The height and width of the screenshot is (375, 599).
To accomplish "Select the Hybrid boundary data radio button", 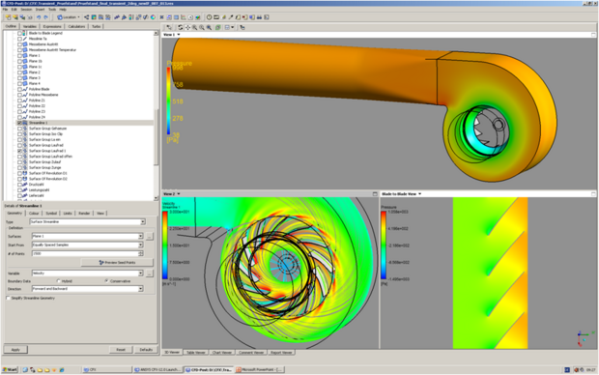I will click(58, 281).
